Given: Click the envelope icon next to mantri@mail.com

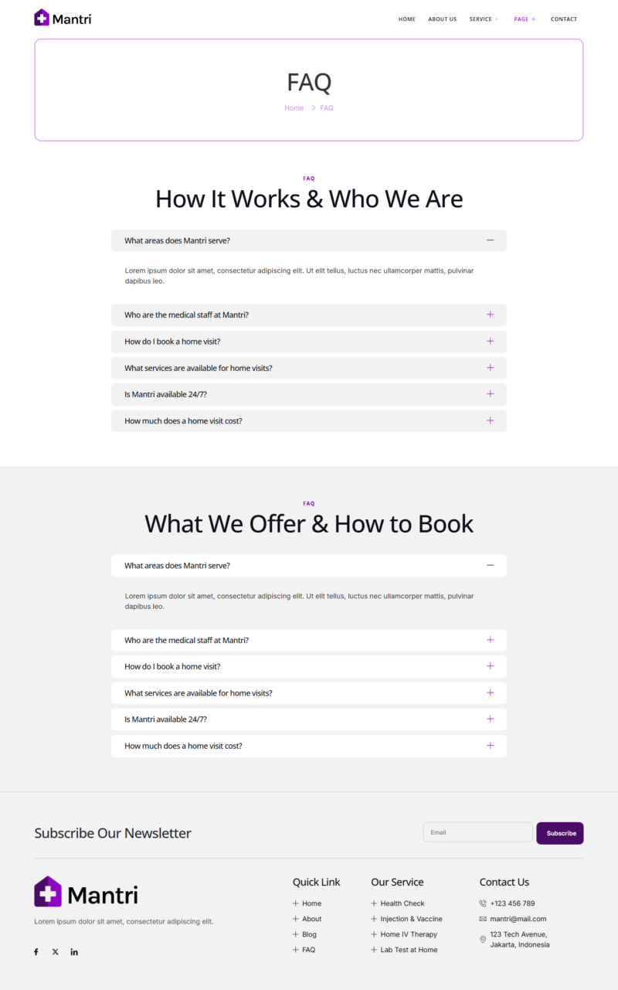Looking at the screenshot, I should click(x=483, y=919).
